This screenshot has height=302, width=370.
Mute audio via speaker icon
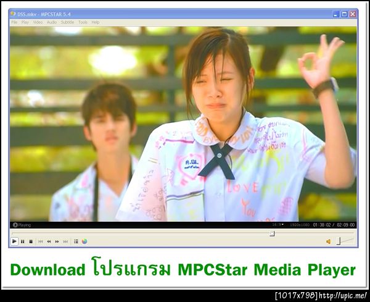[328, 241]
